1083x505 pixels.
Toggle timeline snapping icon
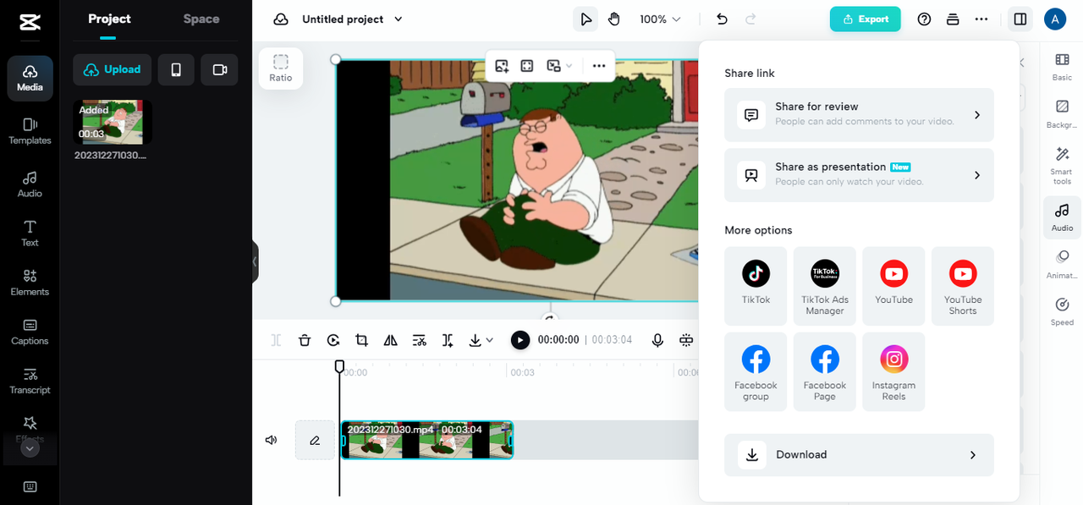tap(686, 340)
